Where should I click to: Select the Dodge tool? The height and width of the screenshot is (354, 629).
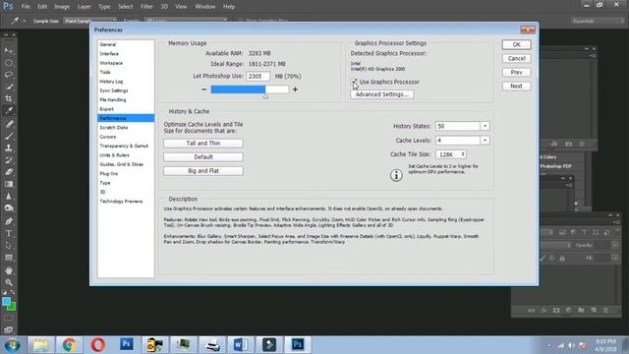pyautogui.click(x=9, y=208)
